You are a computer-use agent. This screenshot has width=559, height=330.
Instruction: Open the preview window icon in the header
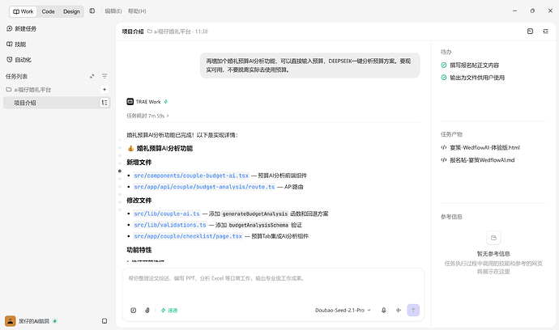[530, 32]
